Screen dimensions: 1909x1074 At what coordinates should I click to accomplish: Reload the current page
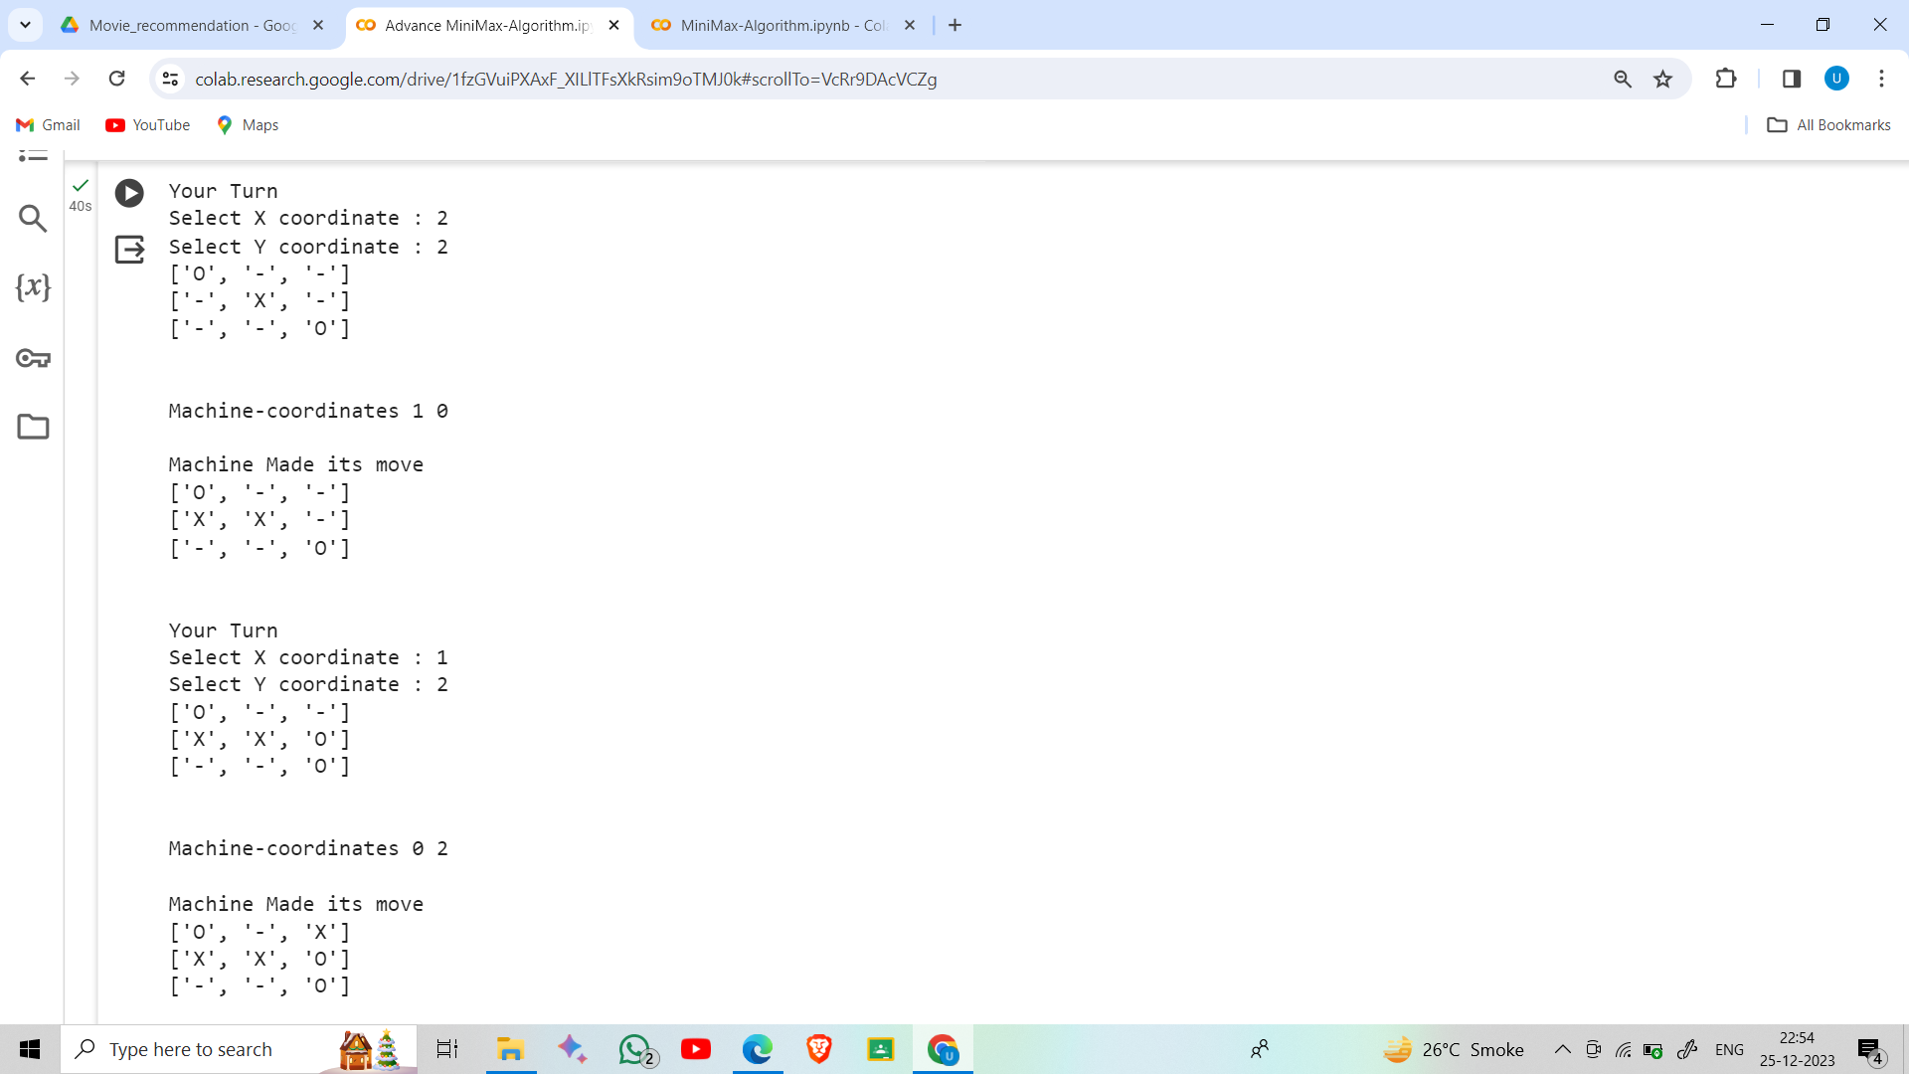pos(116,79)
